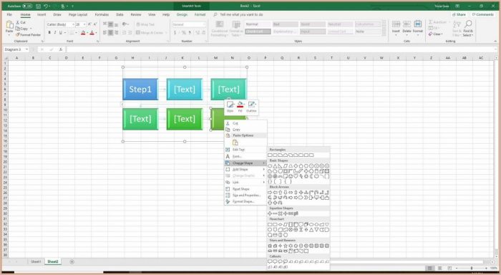Choose Add Shape in context menu
This screenshot has height=275, width=501.
pos(245,170)
